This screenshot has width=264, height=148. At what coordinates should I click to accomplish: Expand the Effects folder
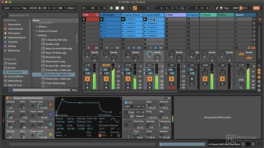pos(37,27)
